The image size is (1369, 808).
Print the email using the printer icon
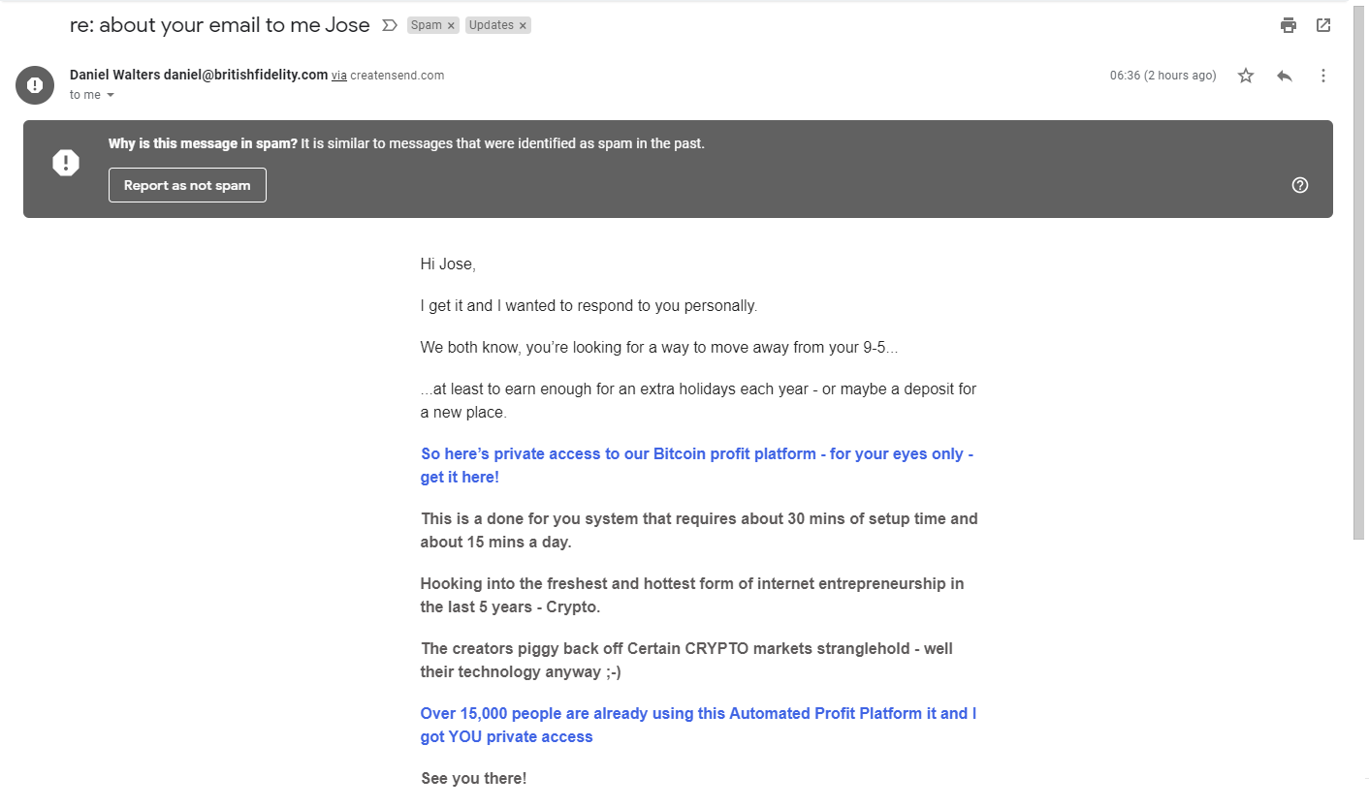pos(1289,25)
